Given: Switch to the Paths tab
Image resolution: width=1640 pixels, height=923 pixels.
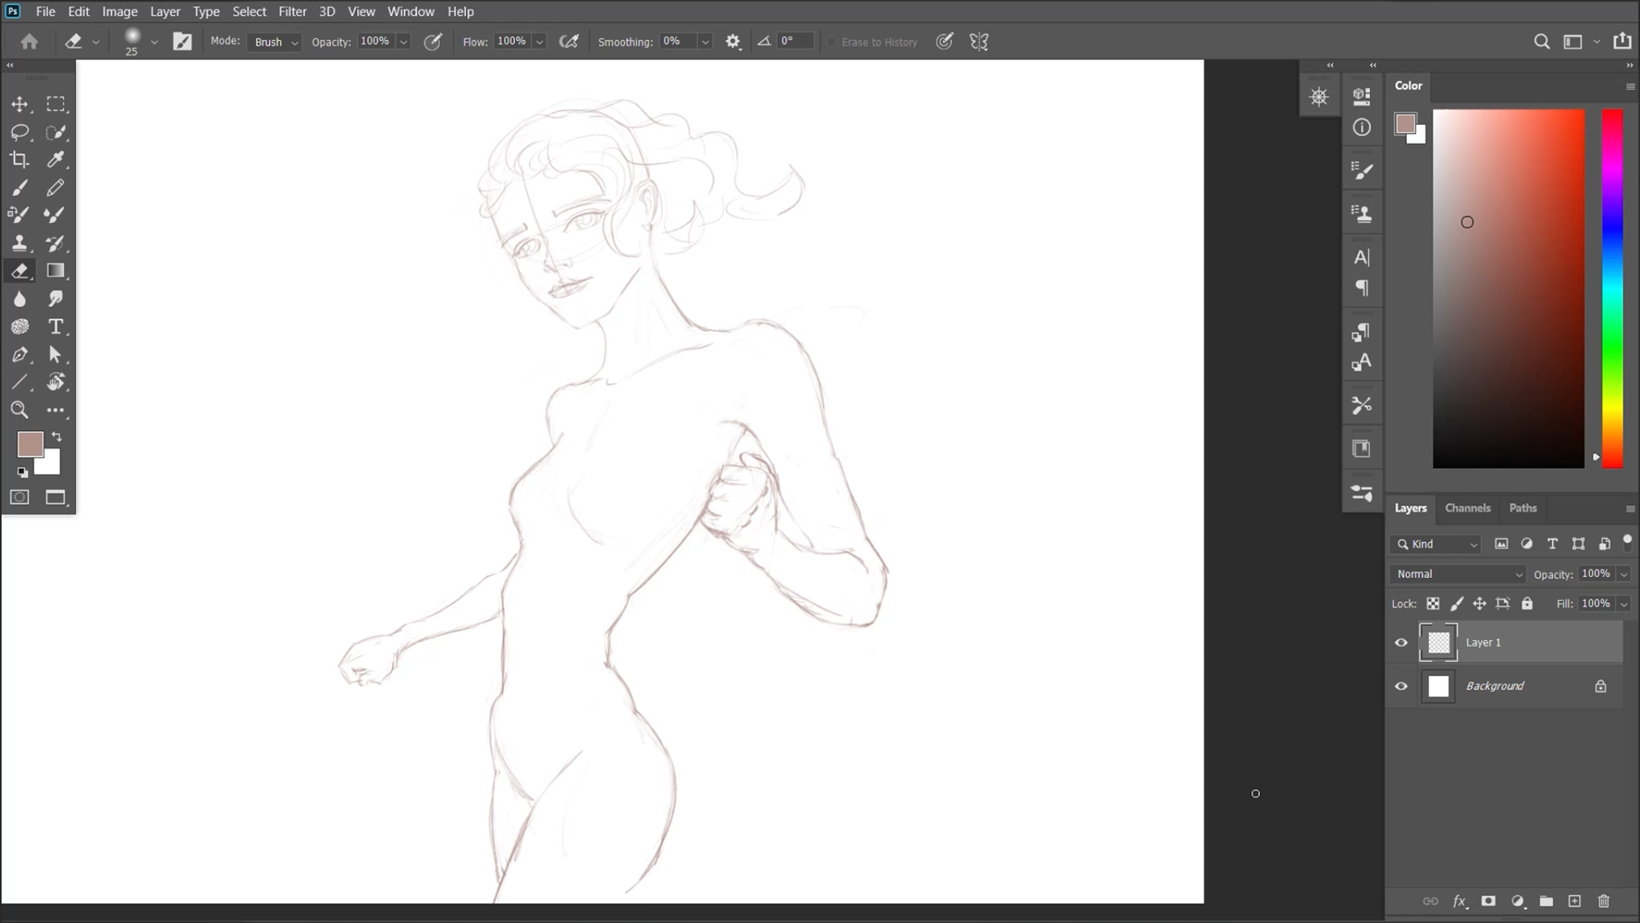Looking at the screenshot, I should click(1522, 508).
